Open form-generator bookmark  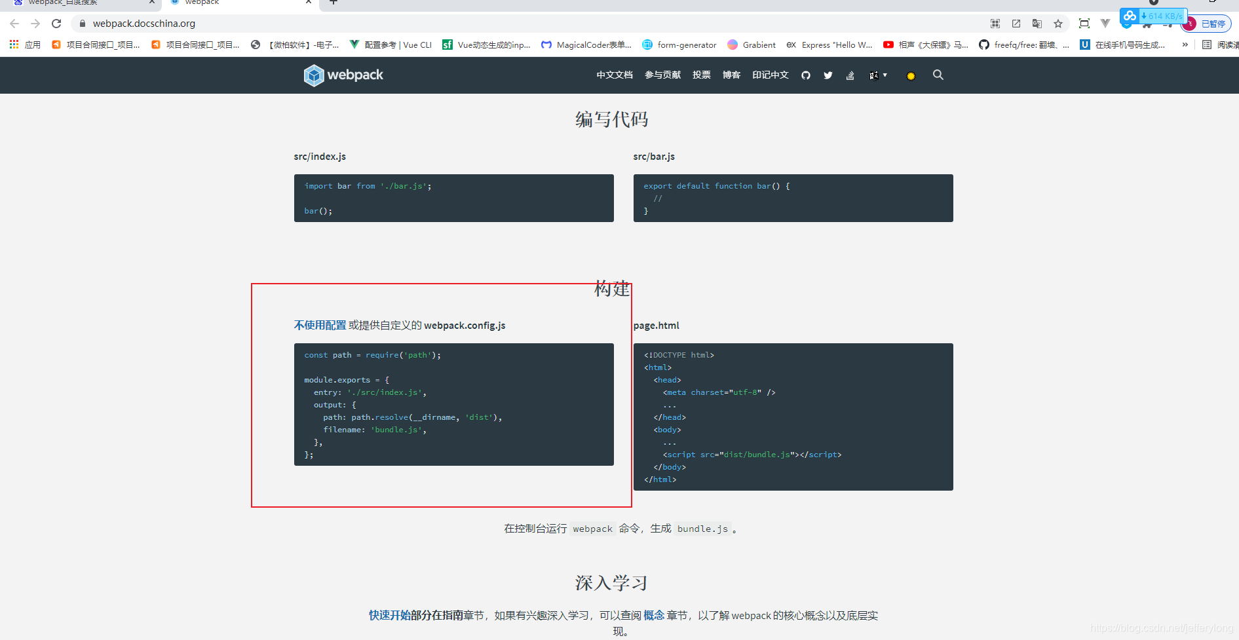coord(679,45)
